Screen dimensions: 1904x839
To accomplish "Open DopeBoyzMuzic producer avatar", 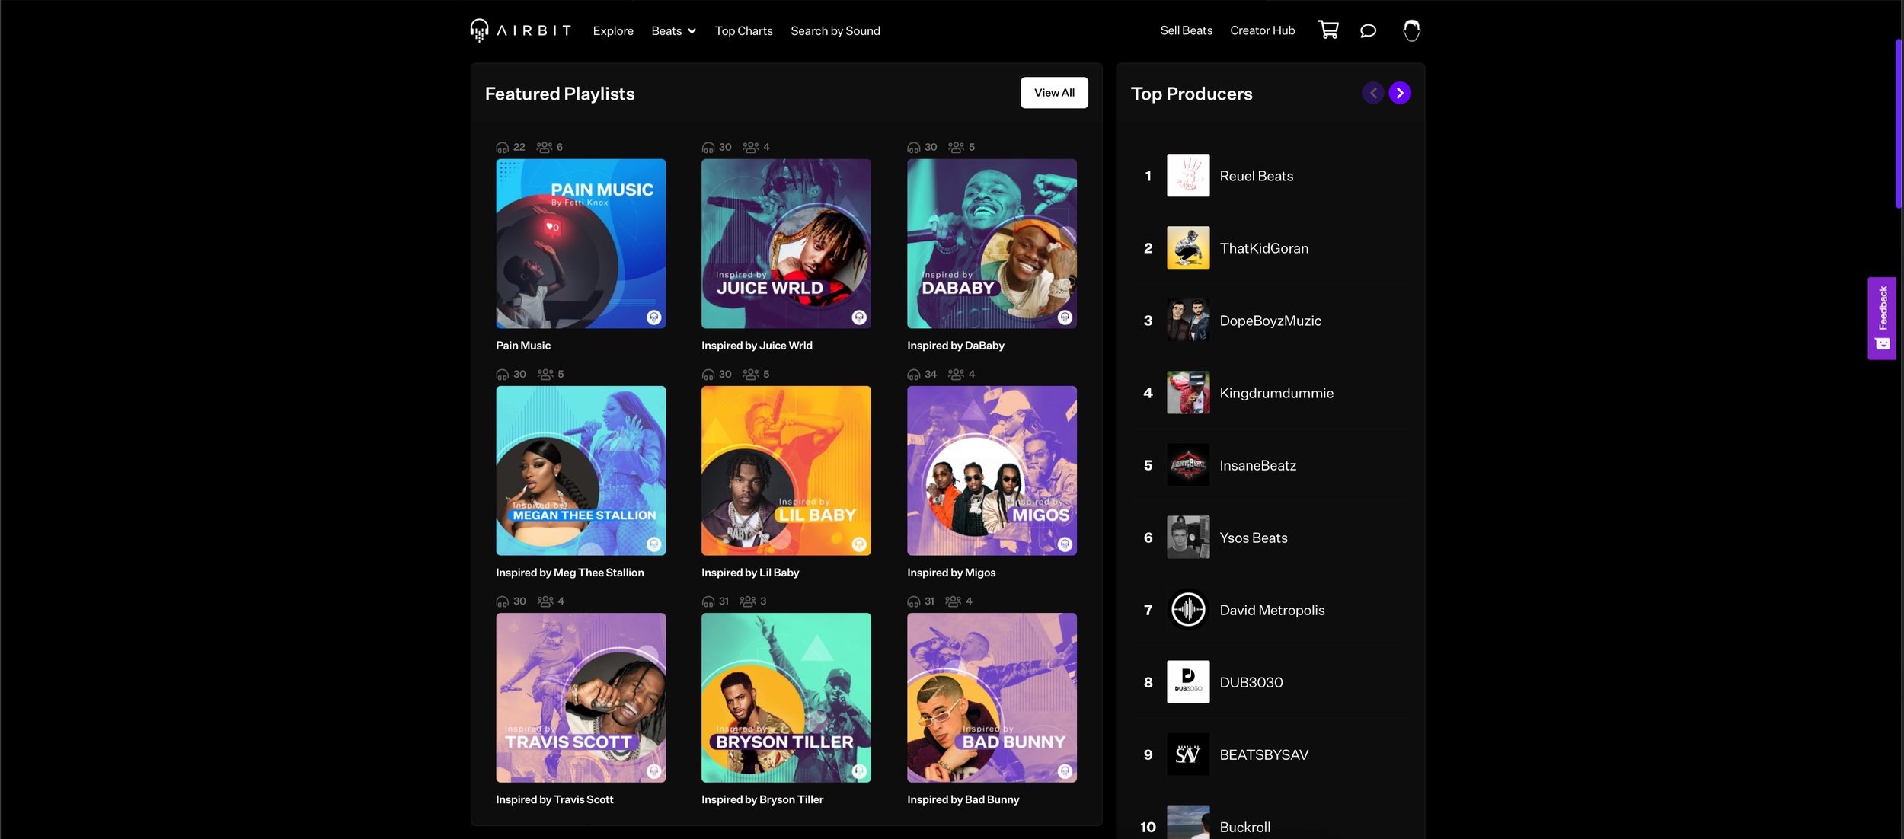I will [x=1188, y=320].
